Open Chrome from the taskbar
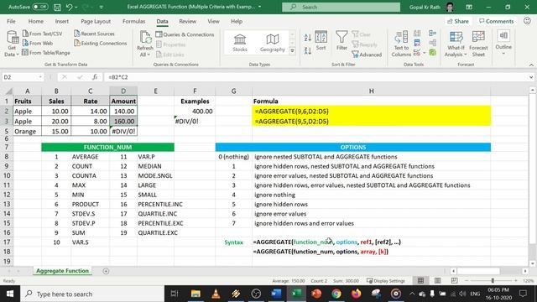Image resolution: width=537 pixels, height=302 pixels. click(336, 294)
